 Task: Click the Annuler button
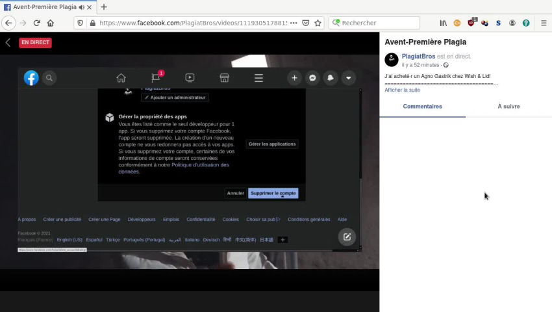click(235, 193)
